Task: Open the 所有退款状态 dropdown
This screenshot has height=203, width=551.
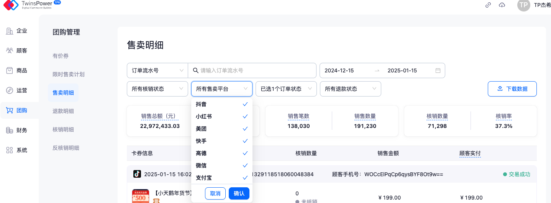Action: (x=350, y=89)
